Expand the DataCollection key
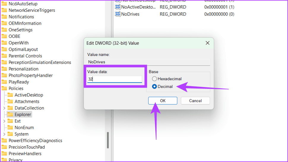 click(x=4, y=108)
